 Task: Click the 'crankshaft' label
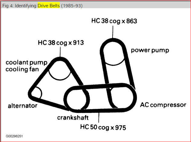[73, 118]
